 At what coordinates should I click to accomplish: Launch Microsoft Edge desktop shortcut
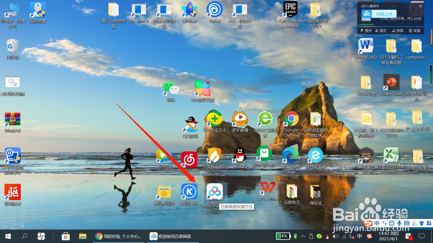290,161
